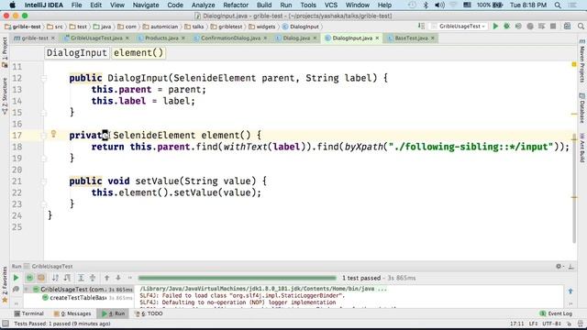Open the Refactor menu
This screenshot has width=587, height=330.
(236, 5)
